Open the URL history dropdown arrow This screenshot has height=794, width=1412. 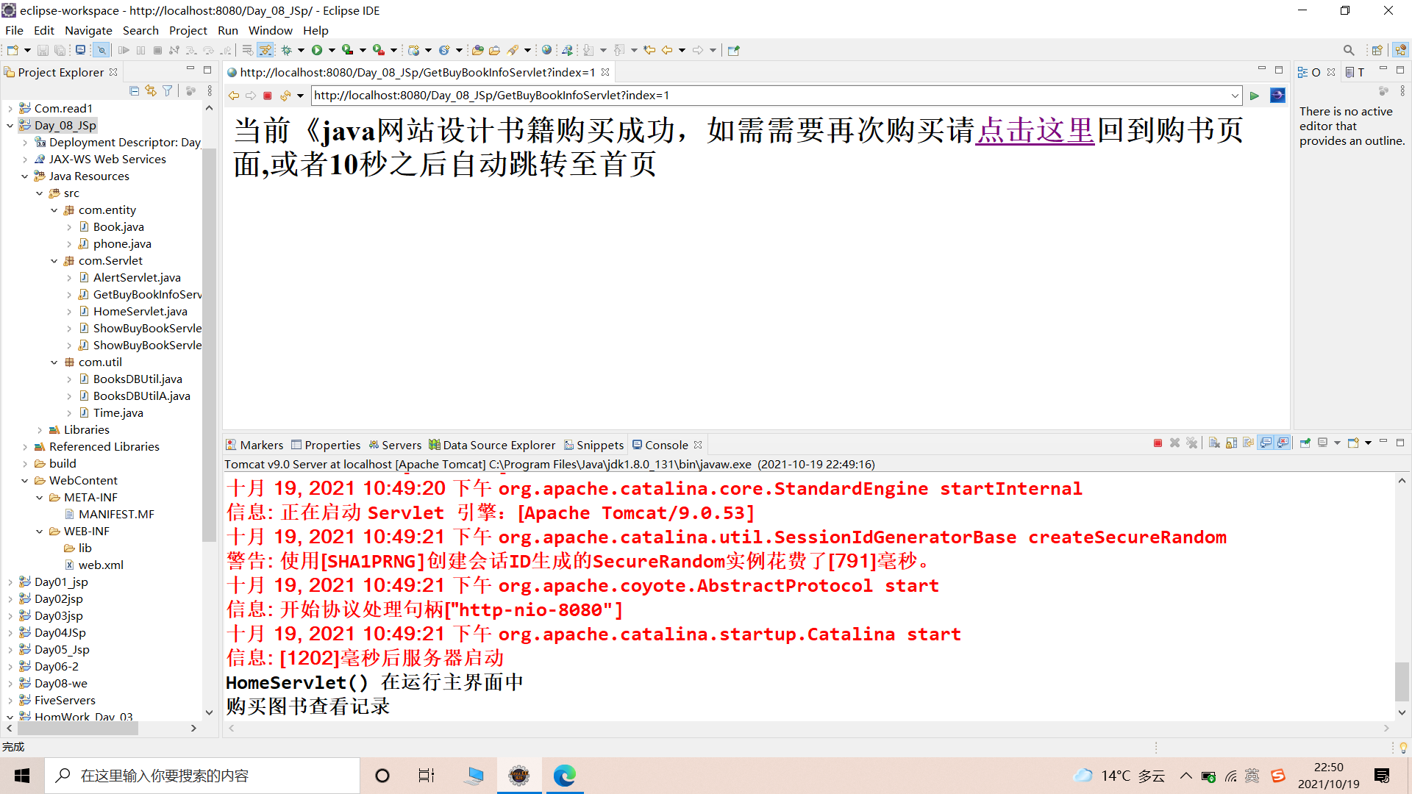pos(1235,96)
